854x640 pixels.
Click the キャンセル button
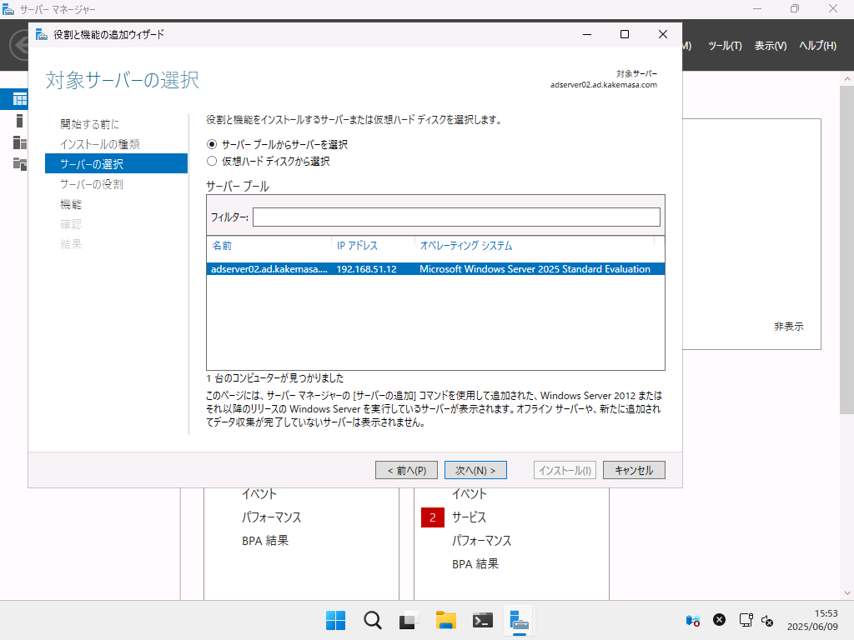point(634,470)
